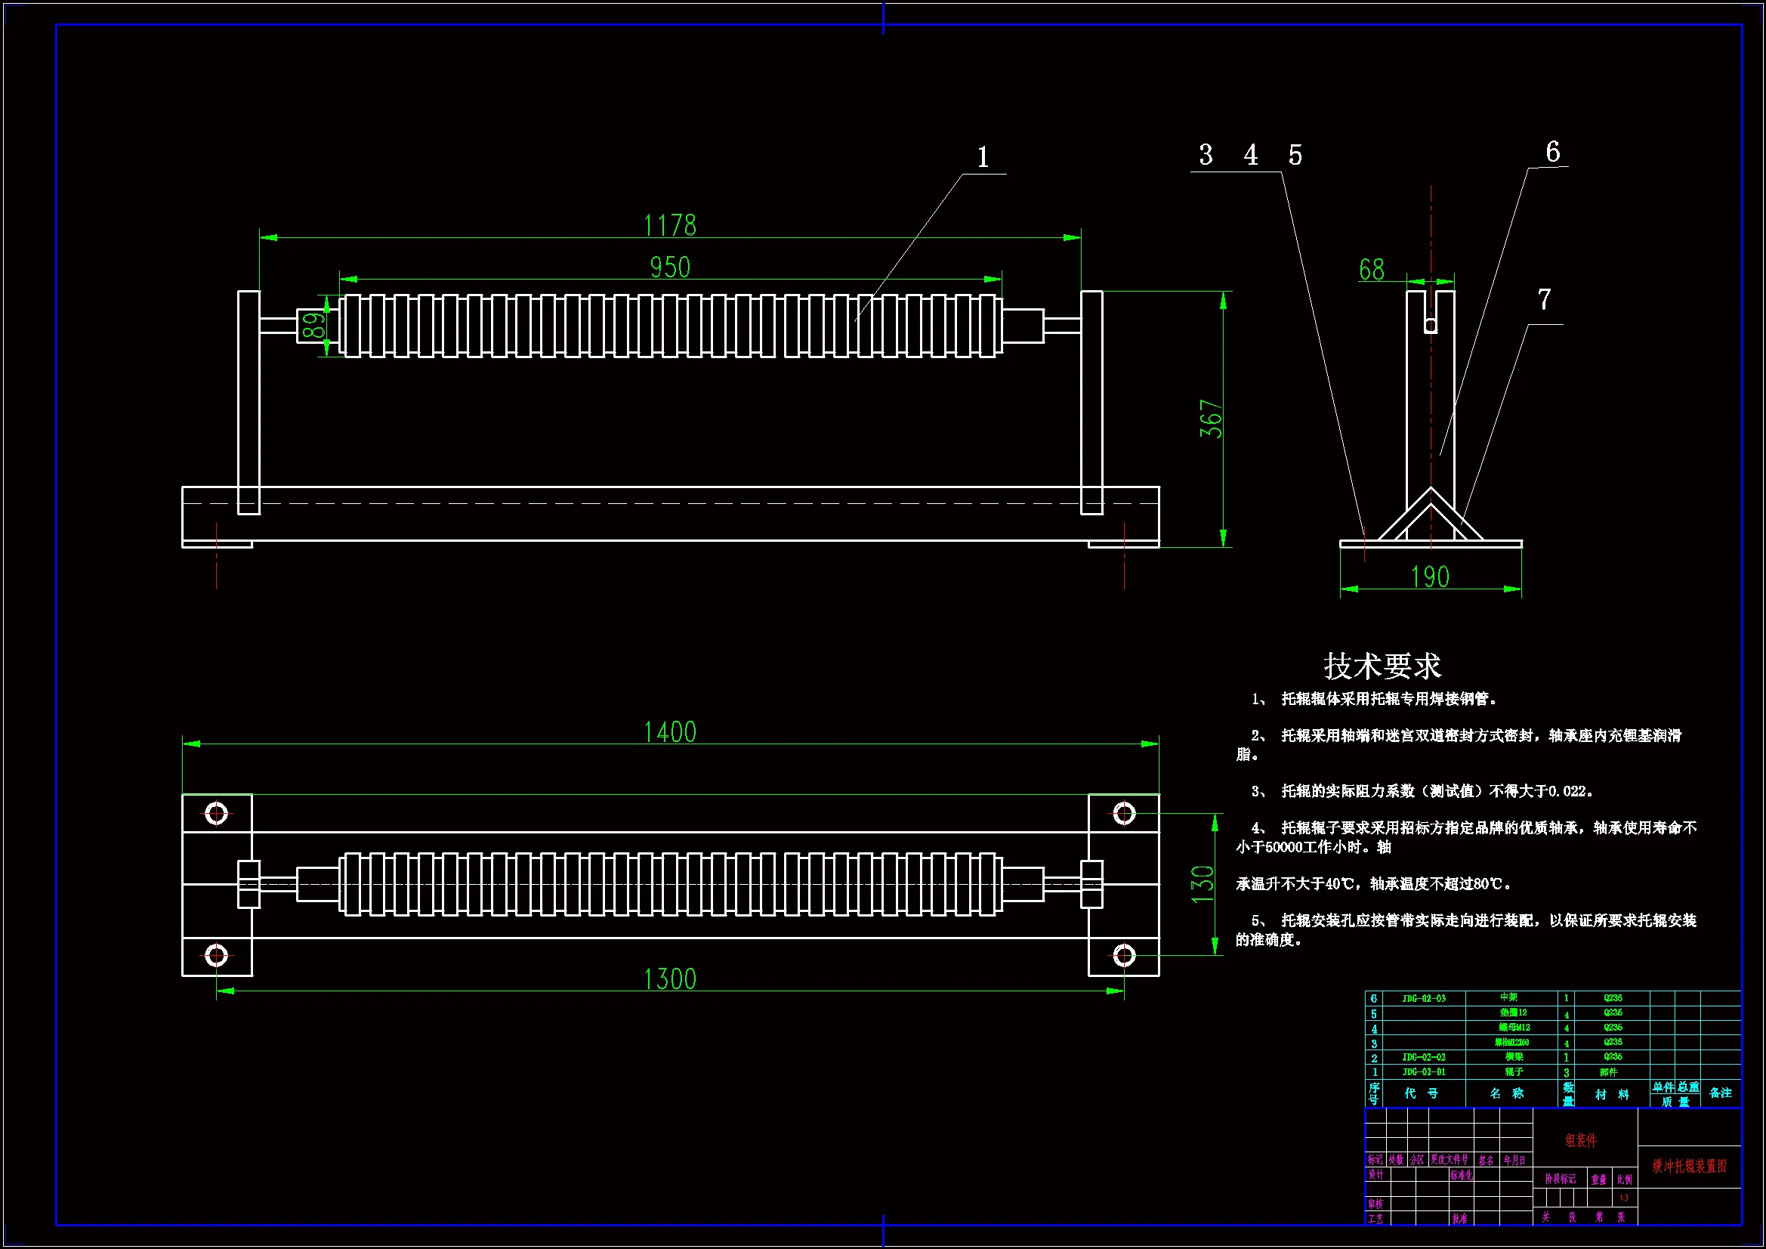Click the top-left mounting hole in plan view
This screenshot has height=1249, width=1766.
point(216,814)
